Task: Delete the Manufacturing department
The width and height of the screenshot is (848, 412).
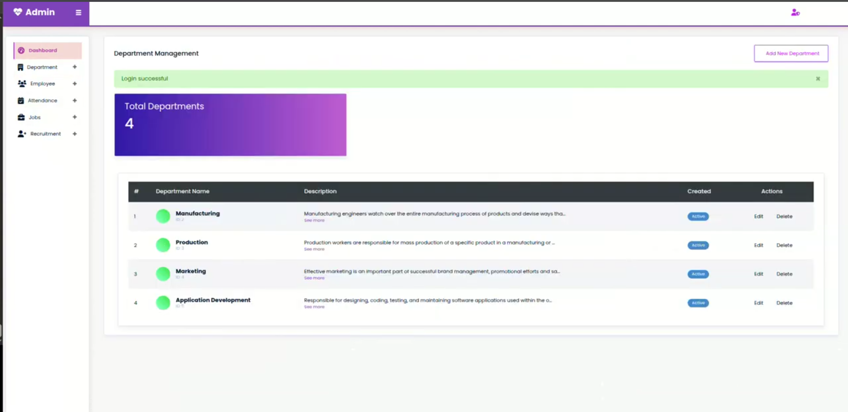Action: click(x=784, y=216)
